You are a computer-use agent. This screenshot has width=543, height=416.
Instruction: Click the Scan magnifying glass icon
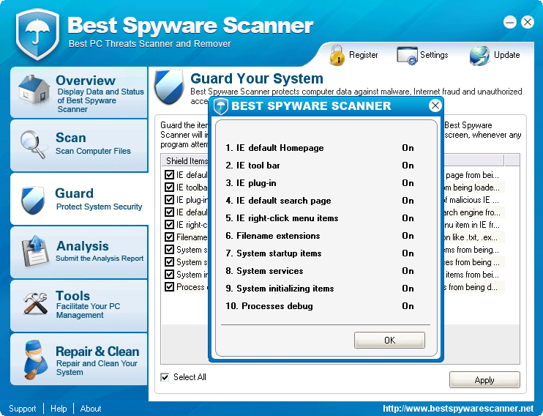click(33, 144)
